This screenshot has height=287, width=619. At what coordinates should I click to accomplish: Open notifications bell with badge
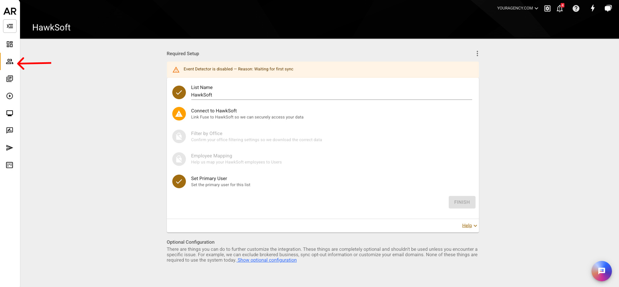560,8
